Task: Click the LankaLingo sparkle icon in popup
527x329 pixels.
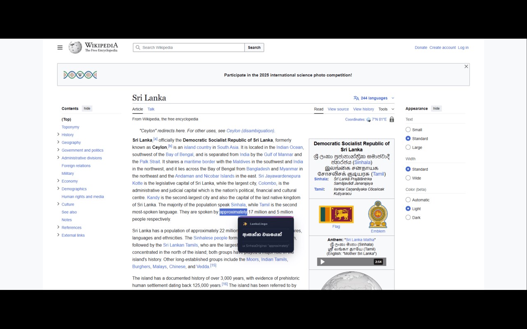Action: point(245,224)
